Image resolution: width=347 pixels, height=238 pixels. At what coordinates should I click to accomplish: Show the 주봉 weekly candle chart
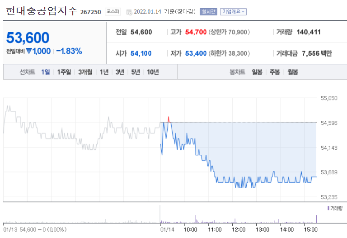click(275, 72)
